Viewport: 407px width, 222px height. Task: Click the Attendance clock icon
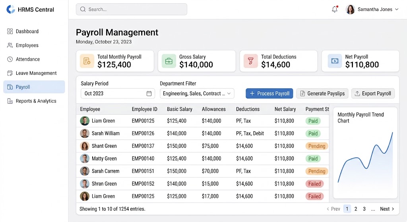(10, 59)
